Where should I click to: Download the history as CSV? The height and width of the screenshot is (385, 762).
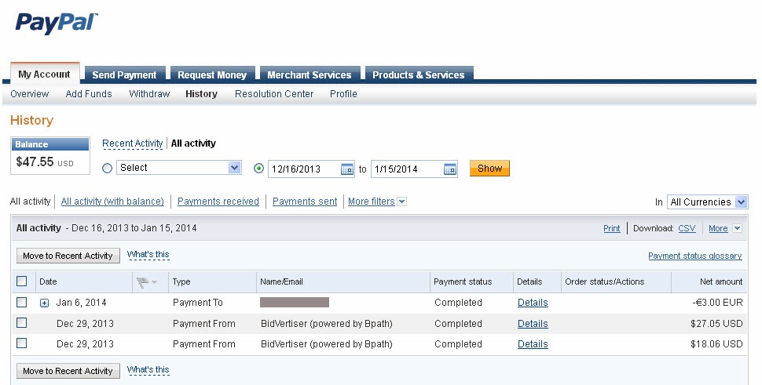click(x=687, y=229)
